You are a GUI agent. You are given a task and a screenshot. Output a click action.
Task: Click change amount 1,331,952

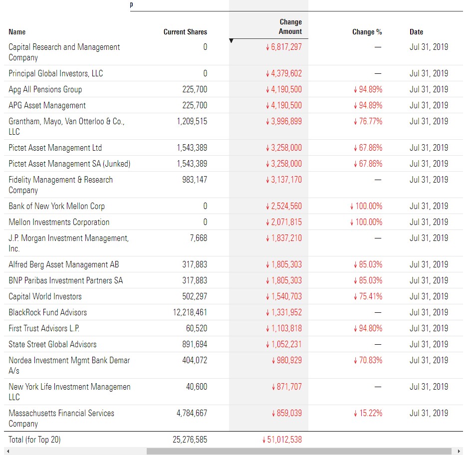point(283,312)
